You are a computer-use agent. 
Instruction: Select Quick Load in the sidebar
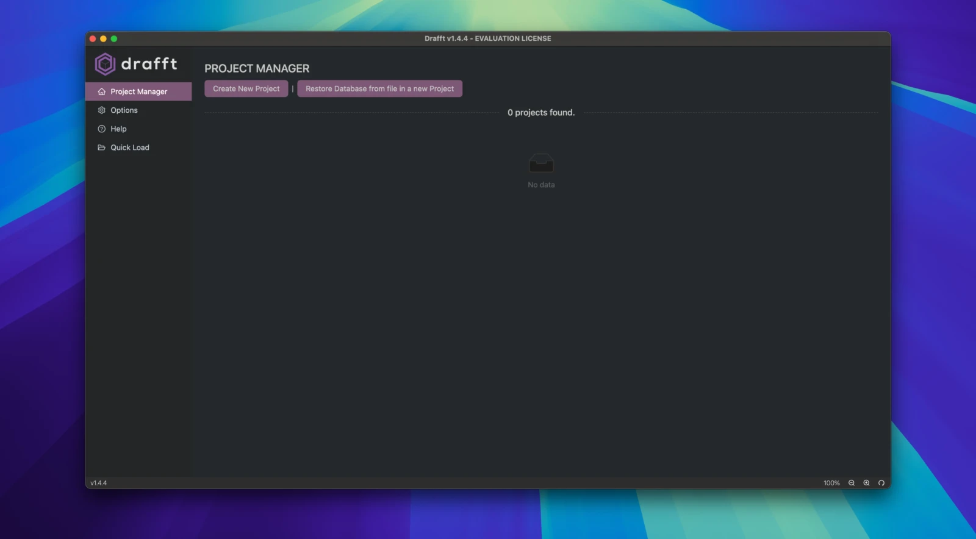point(138,148)
